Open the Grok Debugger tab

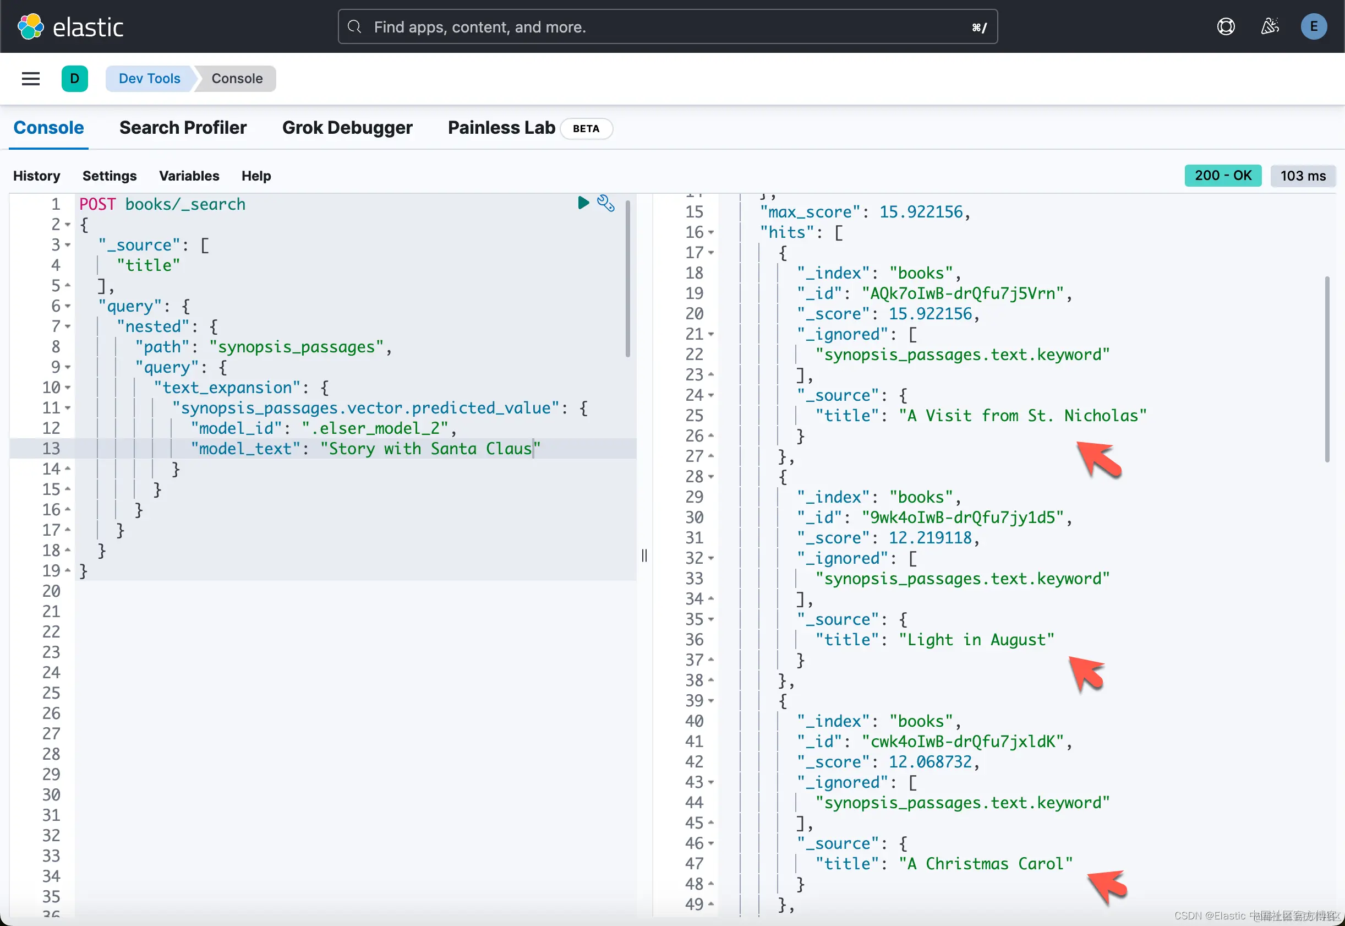(x=347, y=128)
